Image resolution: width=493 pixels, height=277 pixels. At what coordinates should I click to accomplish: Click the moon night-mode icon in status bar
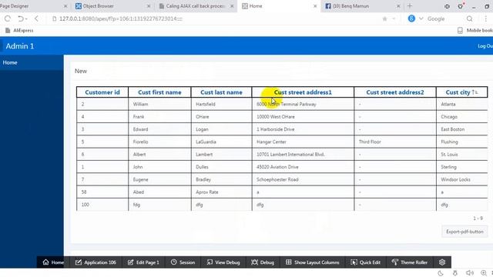pos(441,273)
